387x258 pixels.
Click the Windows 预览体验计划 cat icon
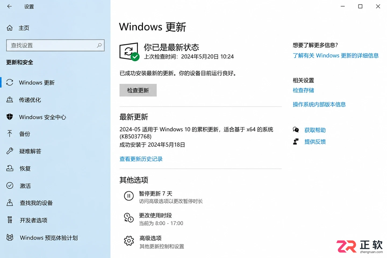[10, 237]
